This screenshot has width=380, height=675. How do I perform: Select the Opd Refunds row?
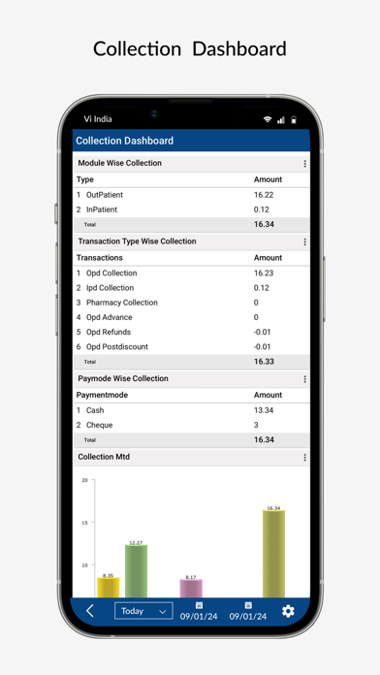192,332
